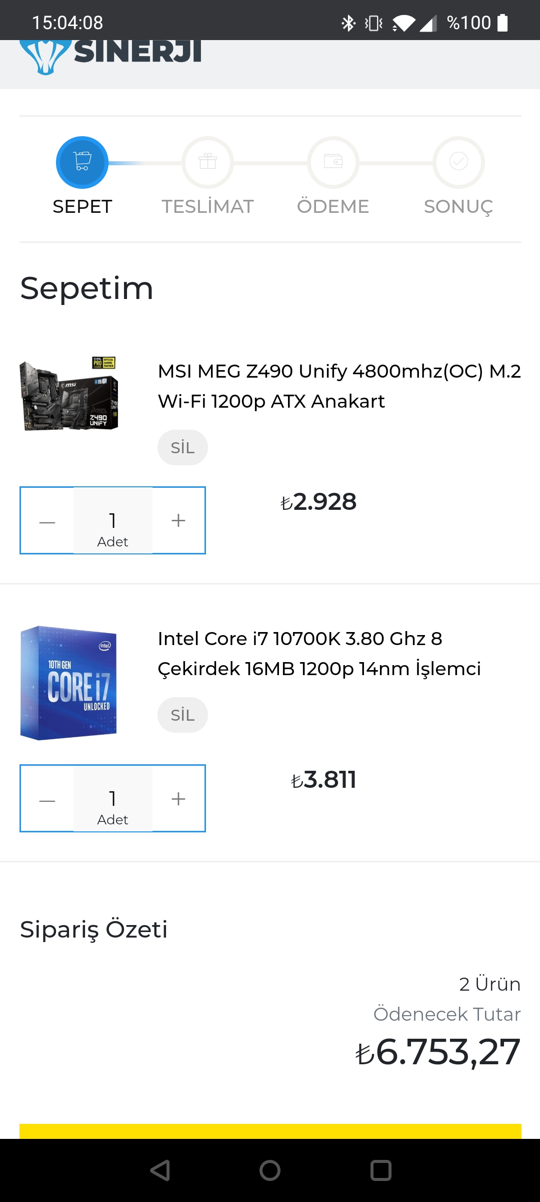Edit the quantity field of the Intel processor
Image resolution: width=540 pixels, height=1202 pixels.
click(x=113, y=799)
